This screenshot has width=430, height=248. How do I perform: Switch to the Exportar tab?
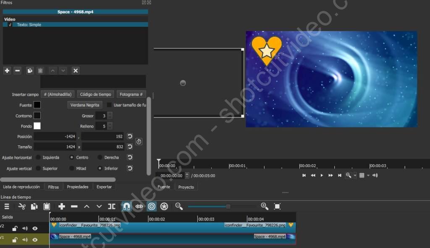[104, 187]
